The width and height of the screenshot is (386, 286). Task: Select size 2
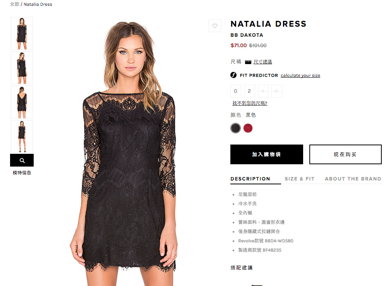point(249,91)
